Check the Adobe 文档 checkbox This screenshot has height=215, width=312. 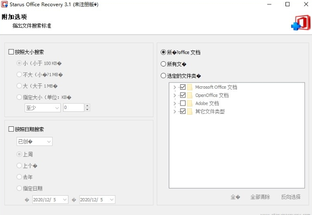pos(183,103)
